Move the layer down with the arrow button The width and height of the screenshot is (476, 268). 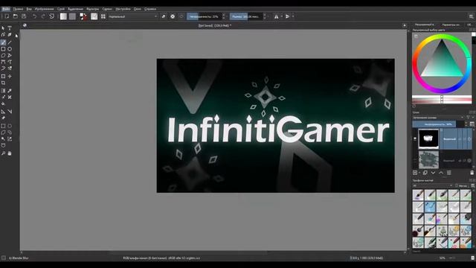point(433,173)
